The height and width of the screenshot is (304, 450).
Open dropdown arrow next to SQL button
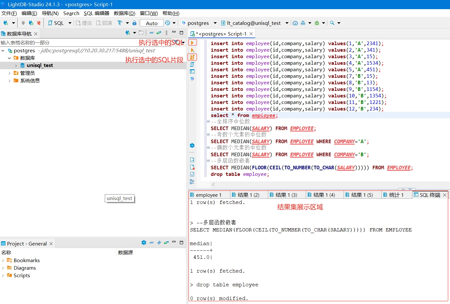tap(70, 23)
